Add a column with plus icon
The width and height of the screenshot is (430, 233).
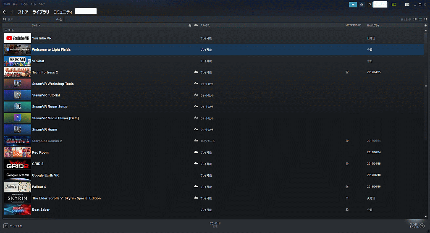click(426, 25)
